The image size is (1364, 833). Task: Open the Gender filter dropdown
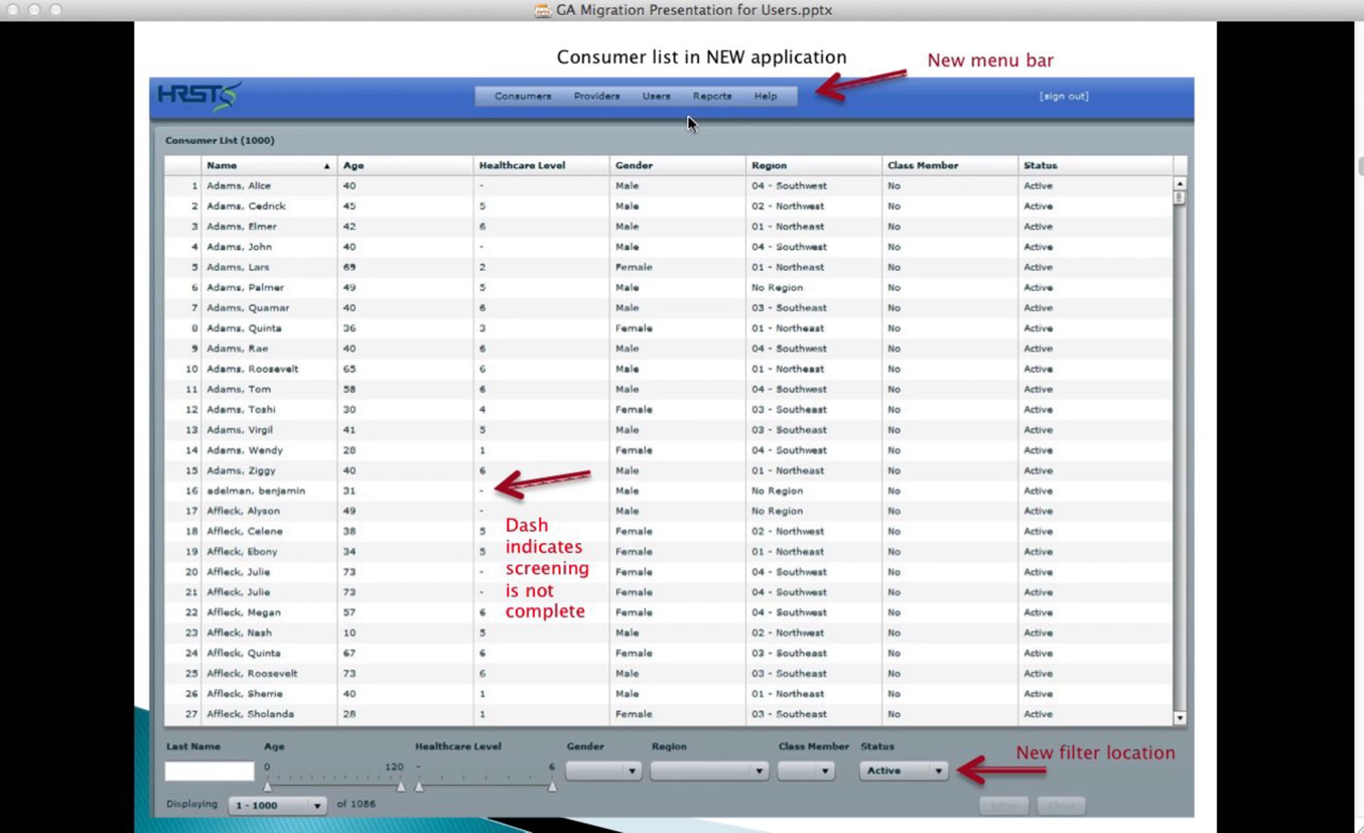(604, 770)
